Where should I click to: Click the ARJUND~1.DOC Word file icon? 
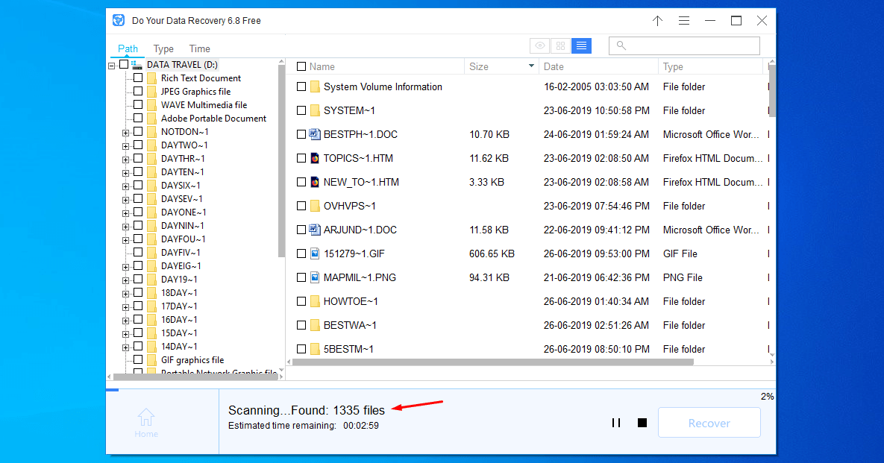coord(315,230)
